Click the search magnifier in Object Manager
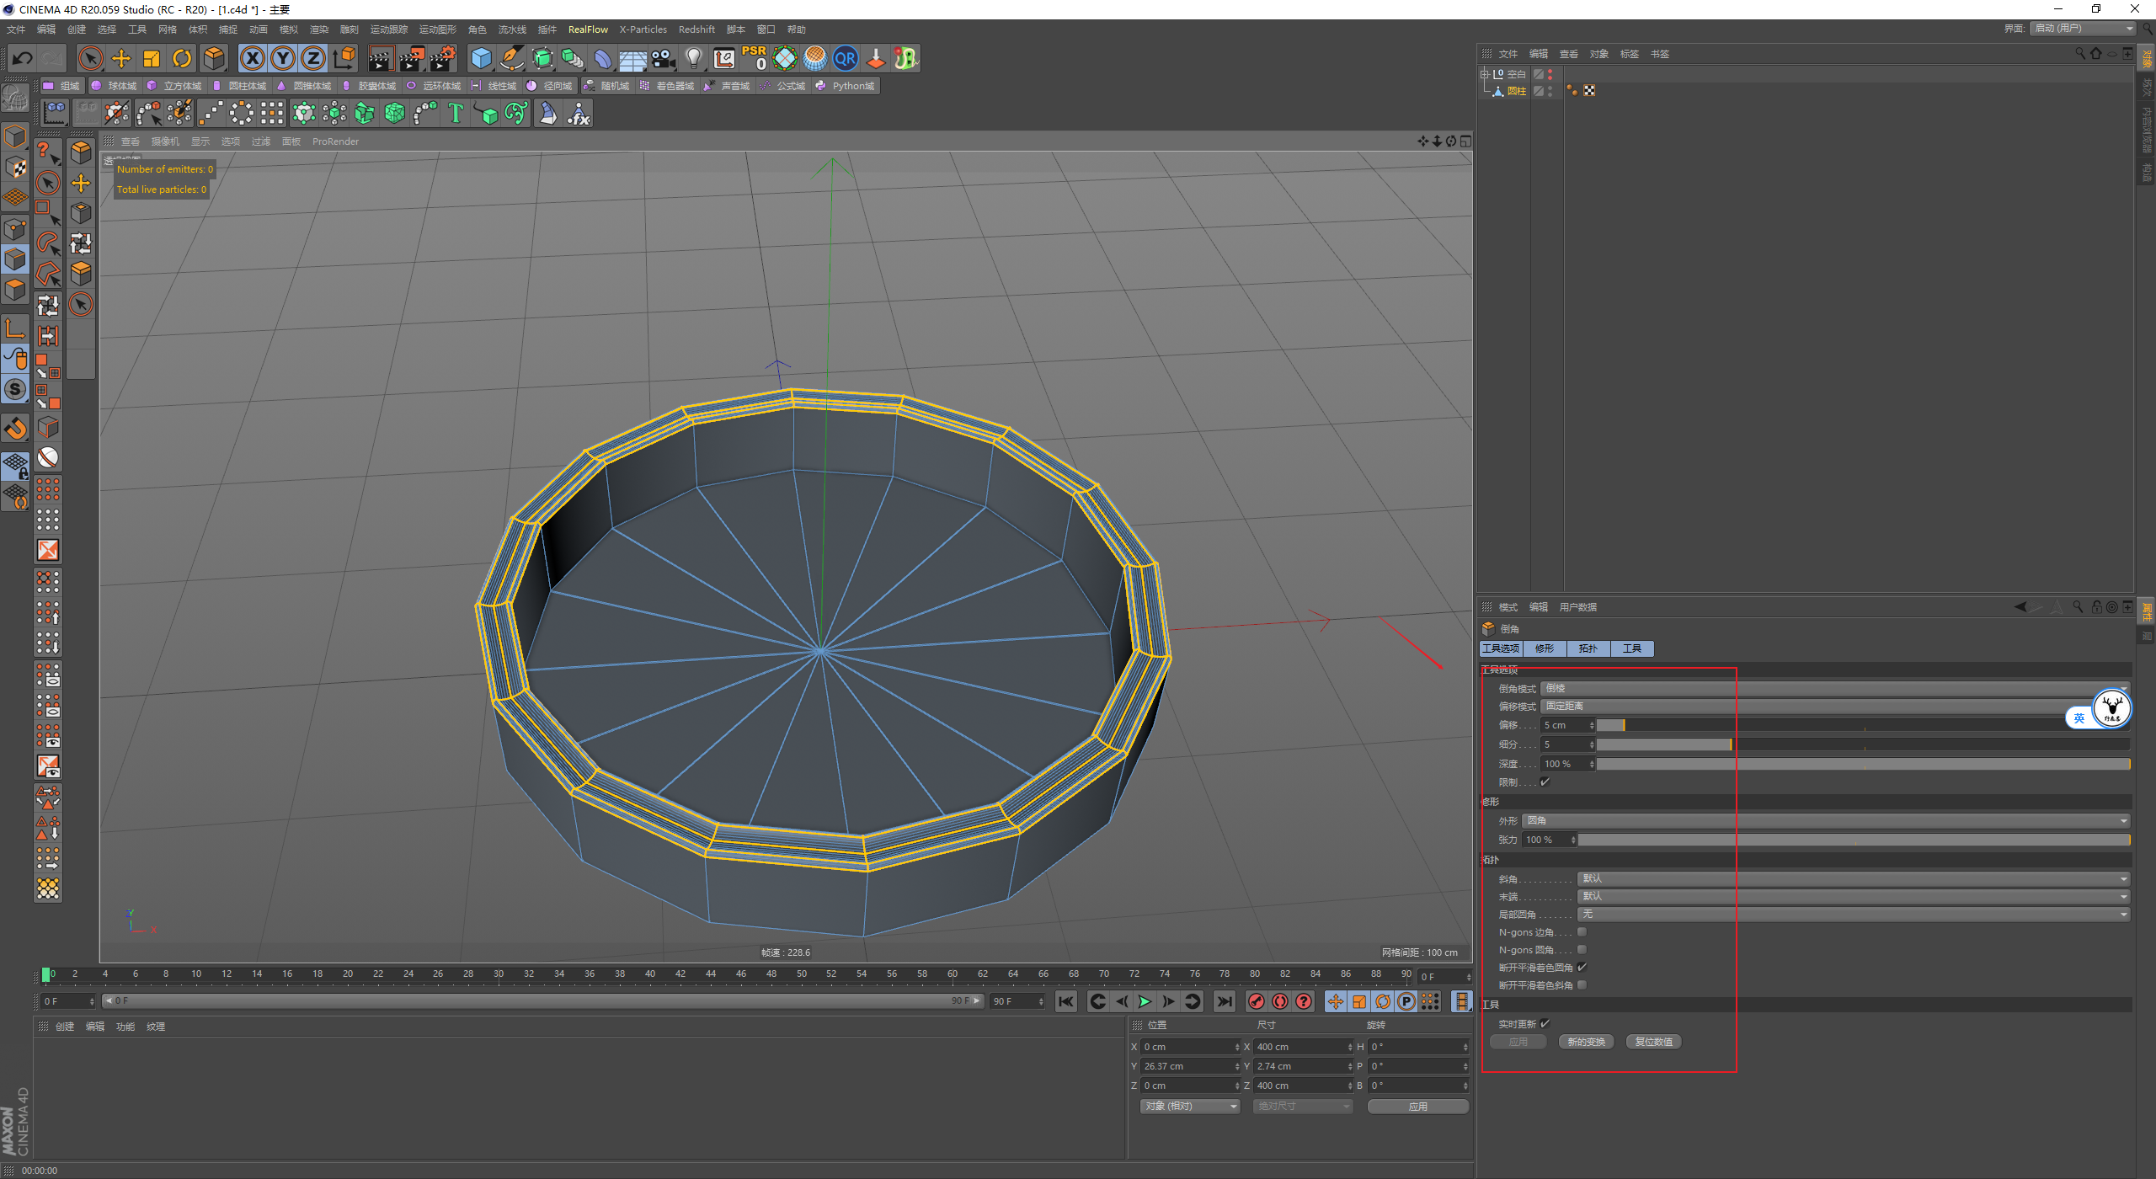Screen dimensions: 2156x1179 2080,54
